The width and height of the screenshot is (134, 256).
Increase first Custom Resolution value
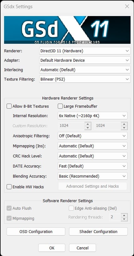tap(88, 124)
